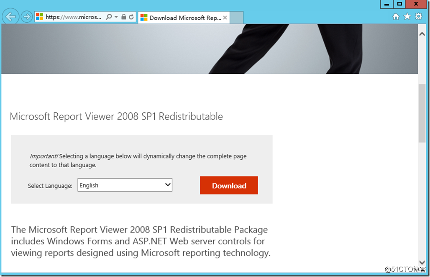Click the scrollbar up arrow
This screenshot has height=277, width=430.
coord(422,34)
